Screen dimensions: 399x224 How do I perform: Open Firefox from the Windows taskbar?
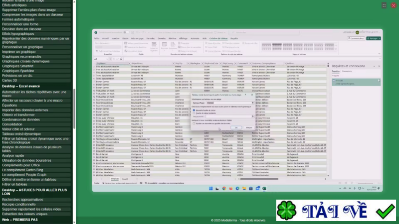click(231, 189)
